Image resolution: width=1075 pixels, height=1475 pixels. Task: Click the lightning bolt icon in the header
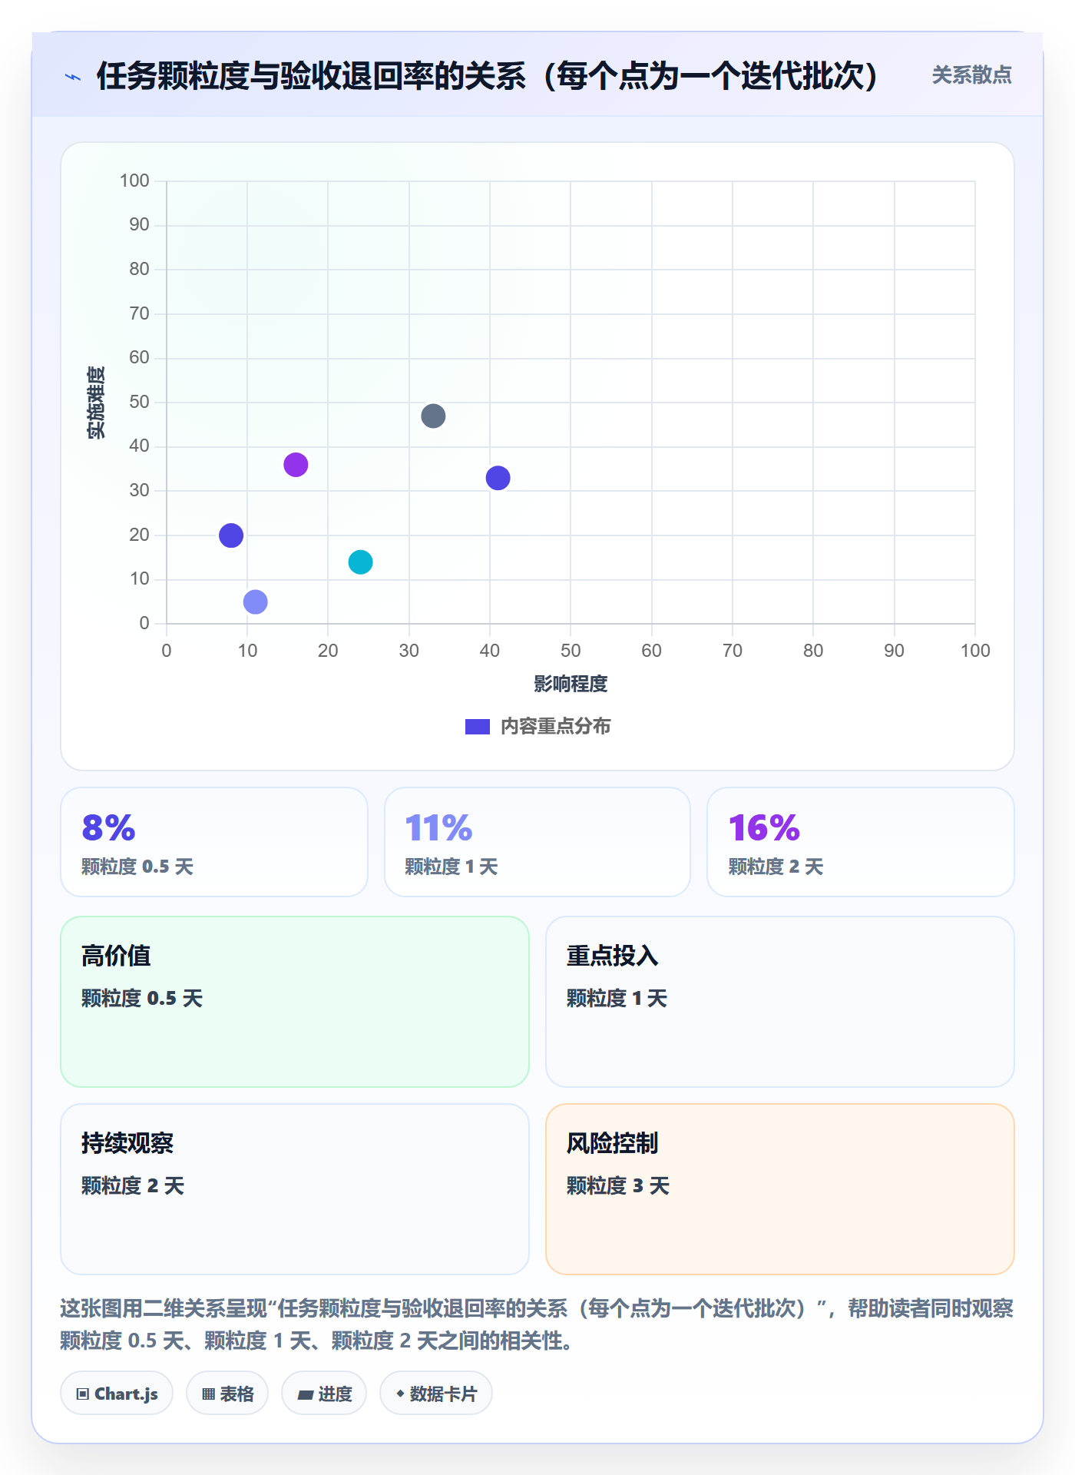[73, 77]
